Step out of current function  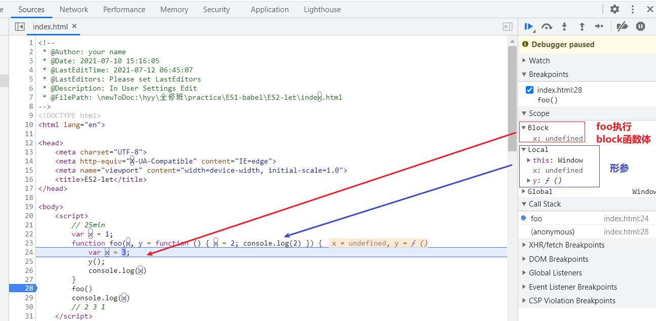582,26
